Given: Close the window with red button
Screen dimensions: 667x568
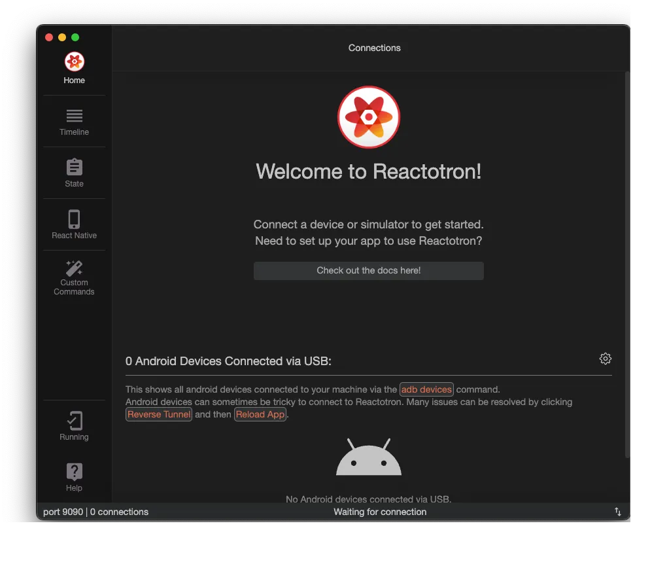Looking at the screenshot, I should pos(49,37).
